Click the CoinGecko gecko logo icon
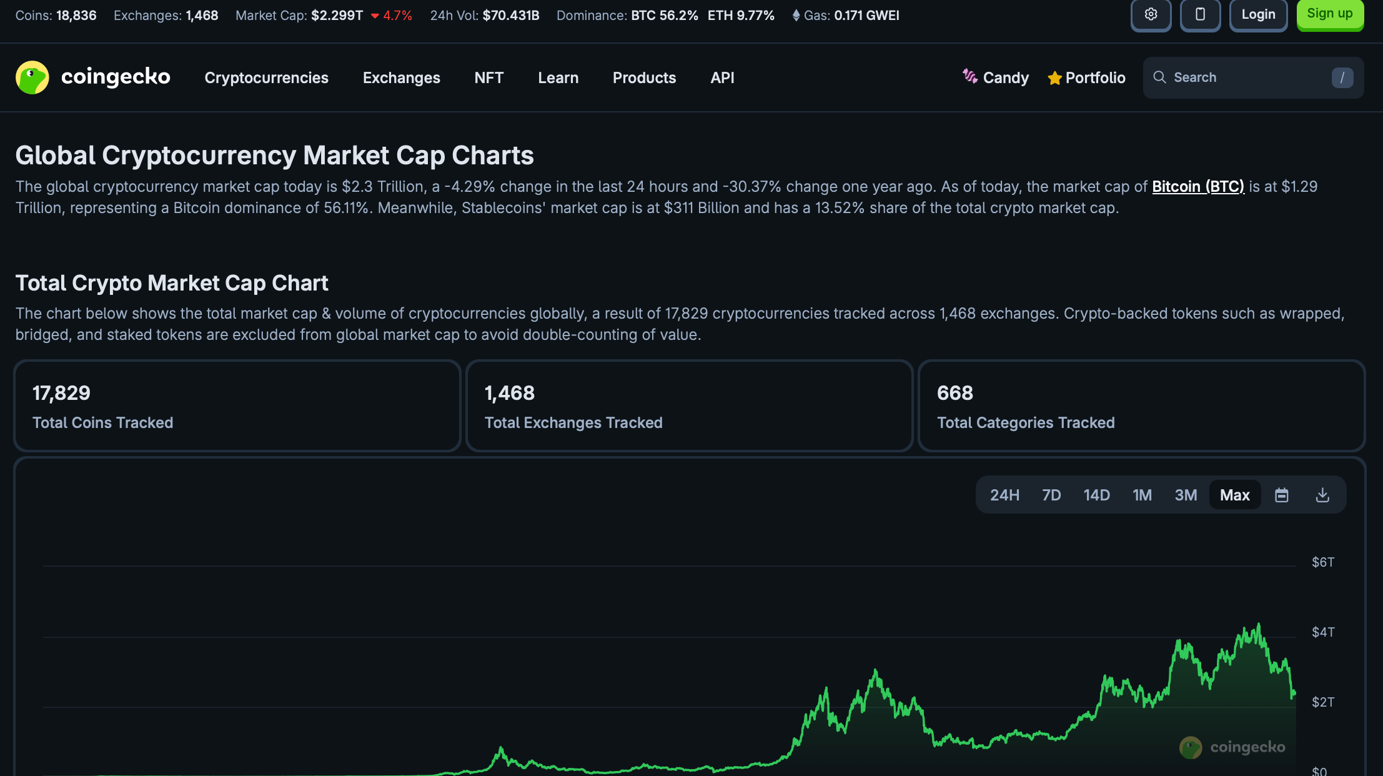Image resolution: width=1383 pixels, height=776 pixels. point(32,77)
